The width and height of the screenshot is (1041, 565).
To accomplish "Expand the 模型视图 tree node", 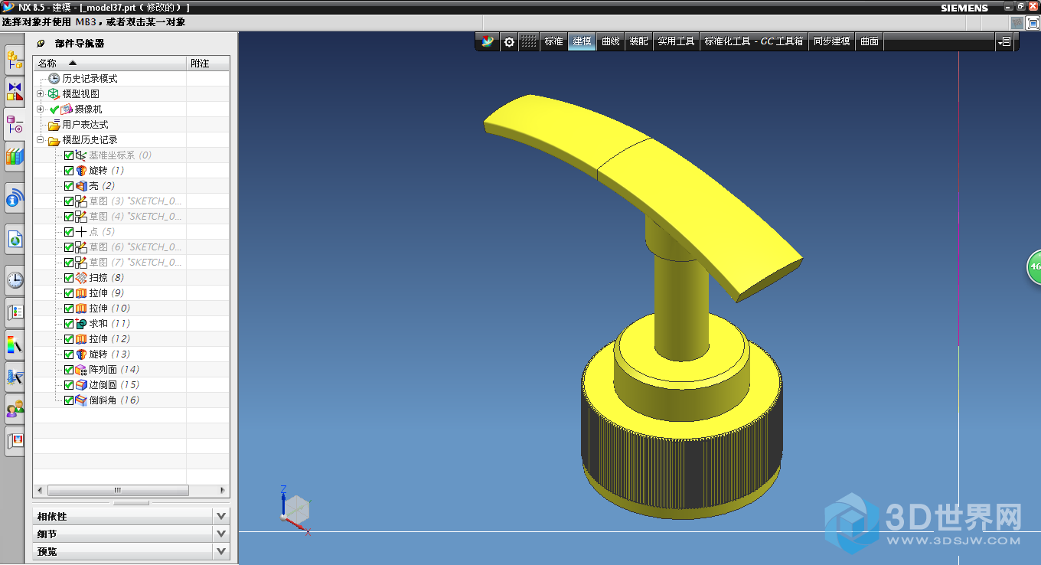I will [41, 93].
